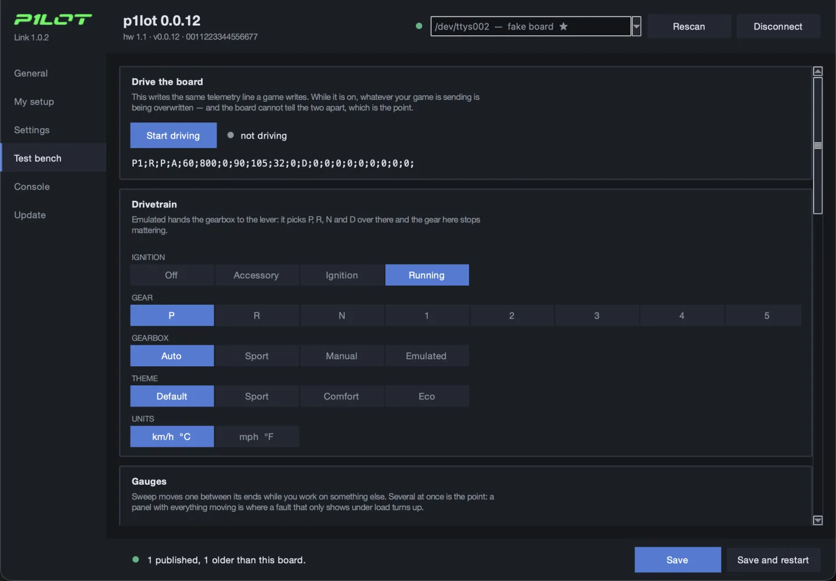Choose the Eco theme
836x581 pixels.
pos(427,396)
